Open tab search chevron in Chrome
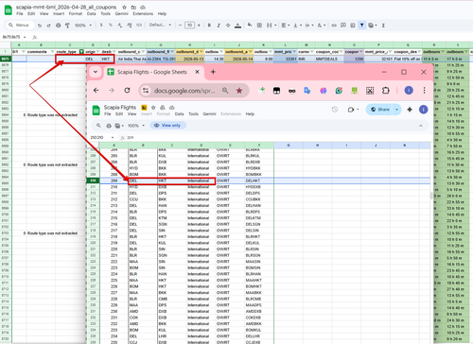Image resolution: width=473 pixels, height=344 pixels. coord(96,72)
